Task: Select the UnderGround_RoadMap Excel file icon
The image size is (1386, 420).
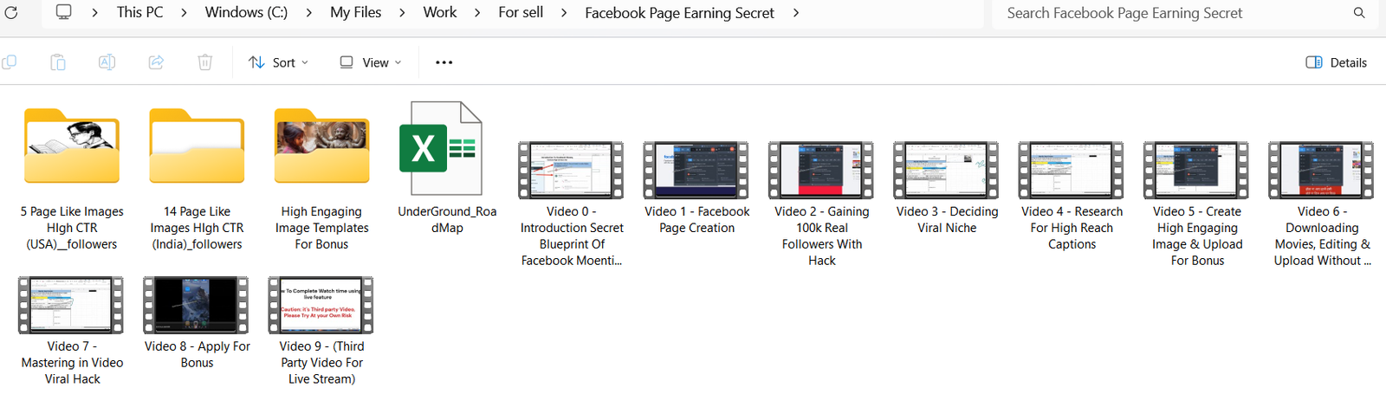Action: pos(440,148)
